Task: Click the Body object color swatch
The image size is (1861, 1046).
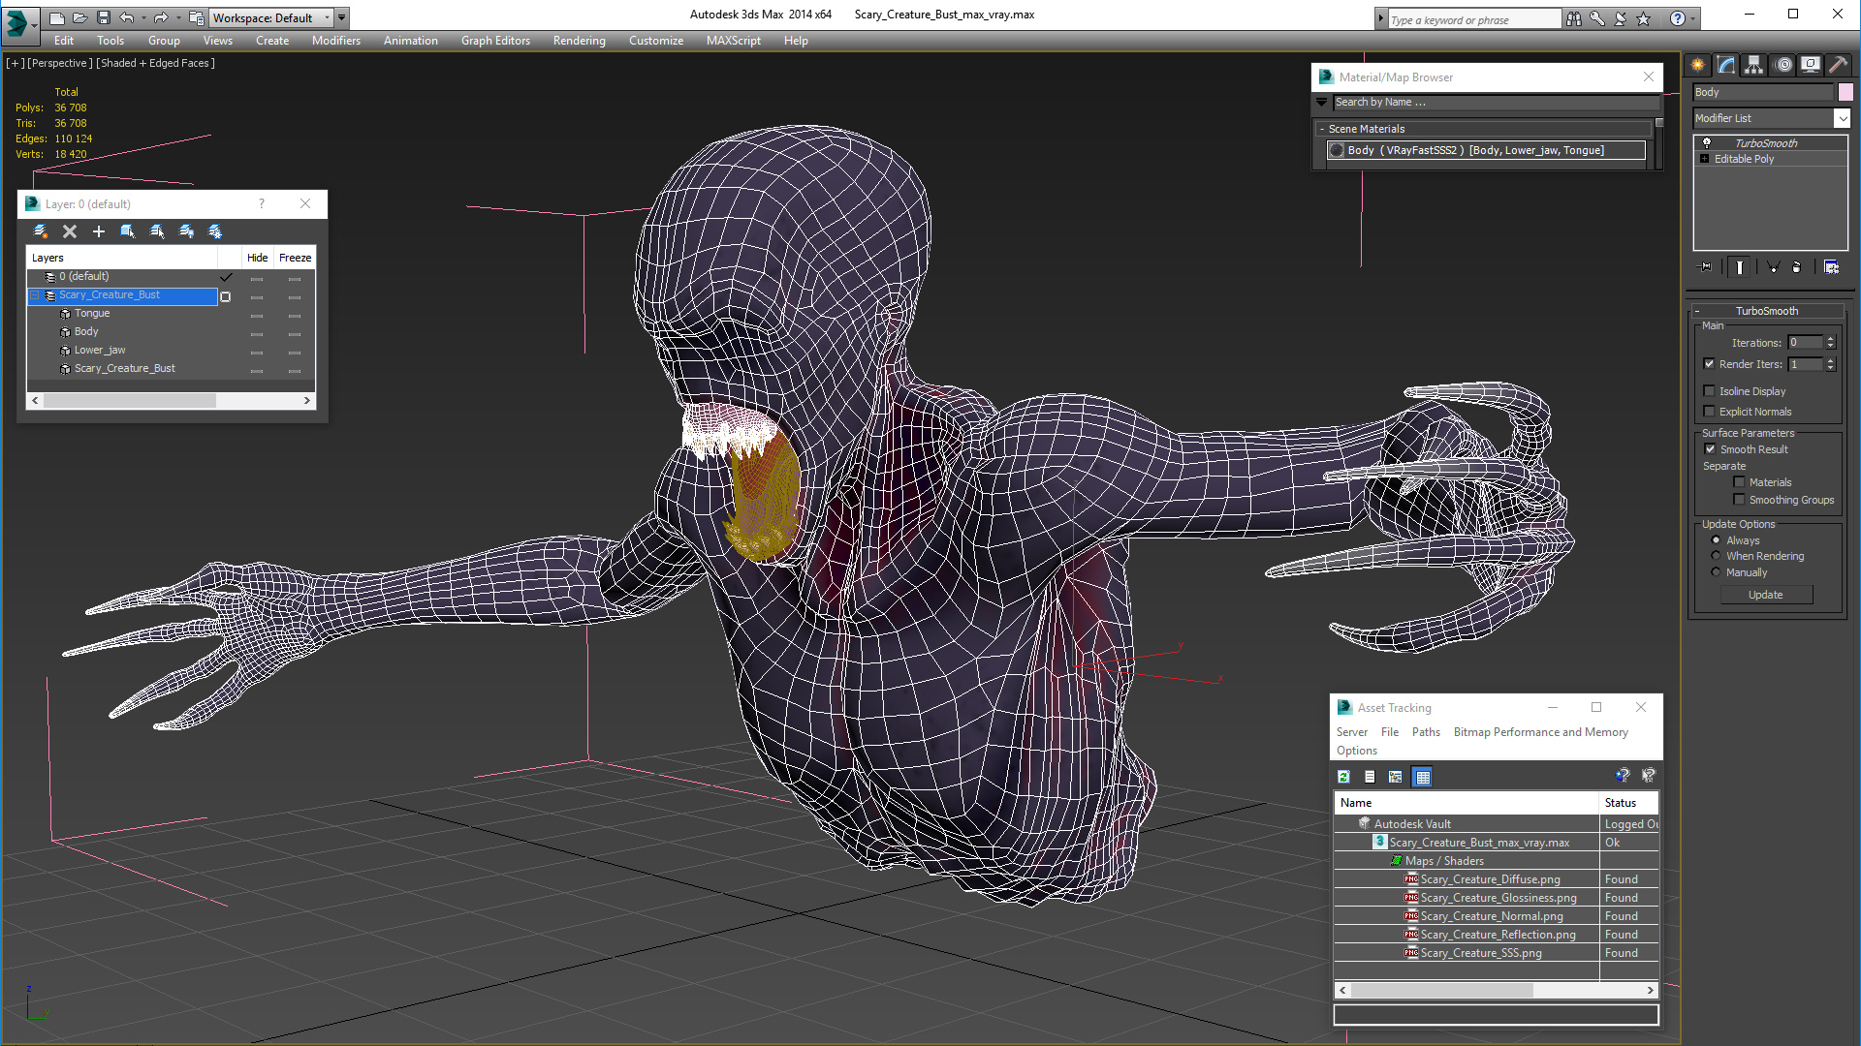Action: (x=1845, y=92)
